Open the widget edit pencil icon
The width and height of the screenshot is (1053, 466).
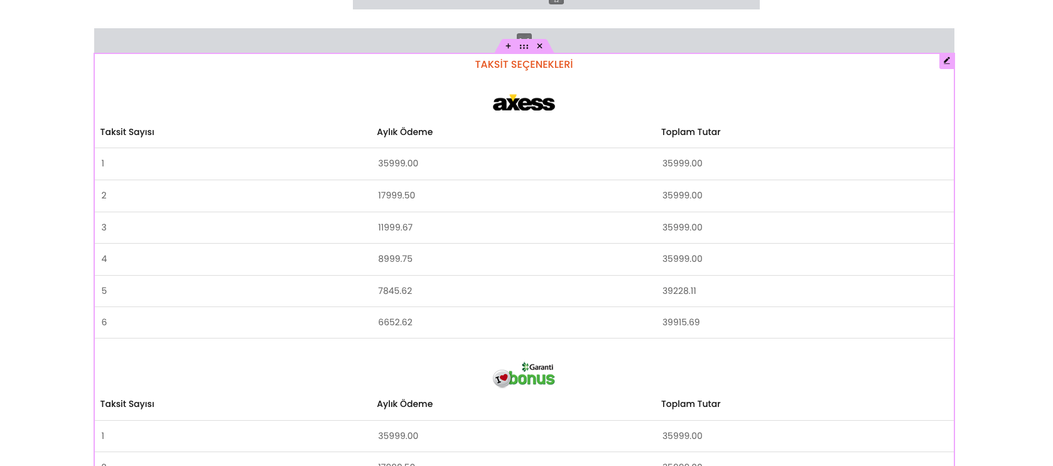pyautogui.click(x=947, y=61)
